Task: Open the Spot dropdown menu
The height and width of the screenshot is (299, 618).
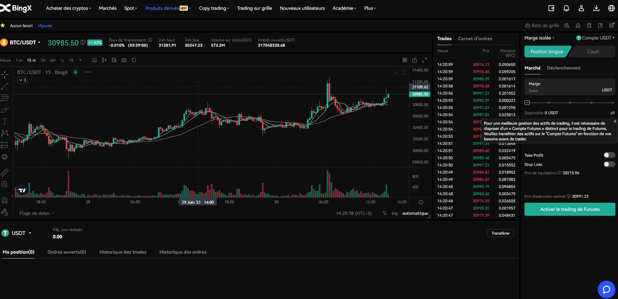Action: click(130, 8)
